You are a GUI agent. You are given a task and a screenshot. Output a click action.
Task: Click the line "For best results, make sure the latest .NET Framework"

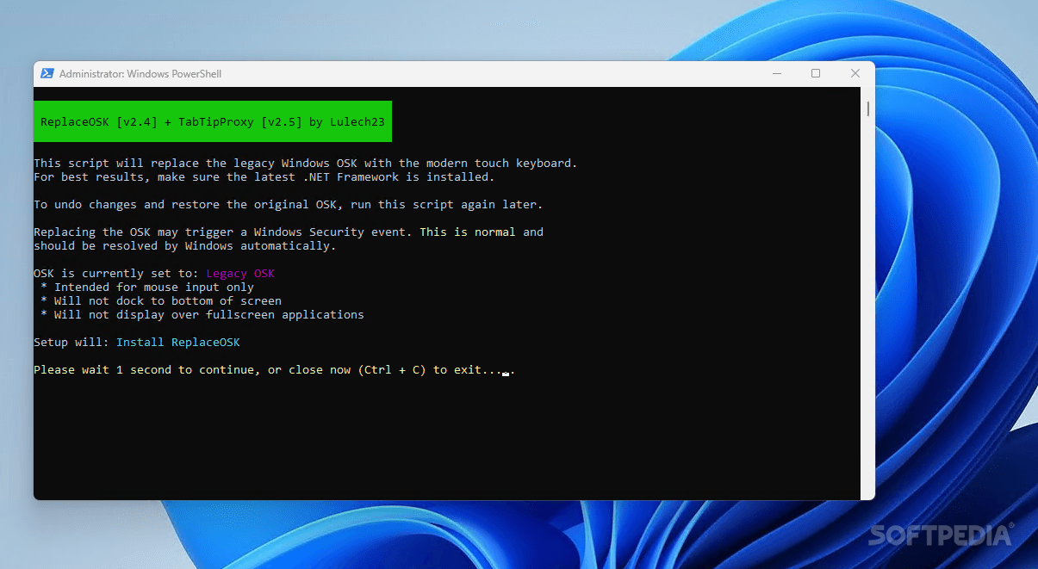(264, 177)
